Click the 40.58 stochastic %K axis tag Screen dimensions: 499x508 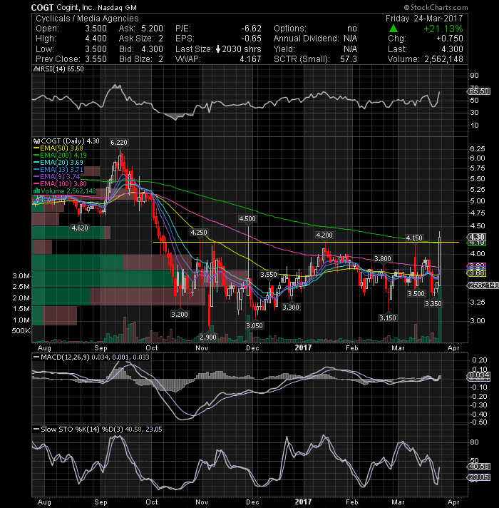(479, 467)
